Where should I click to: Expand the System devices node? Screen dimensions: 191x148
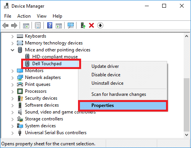click(12, 126)
